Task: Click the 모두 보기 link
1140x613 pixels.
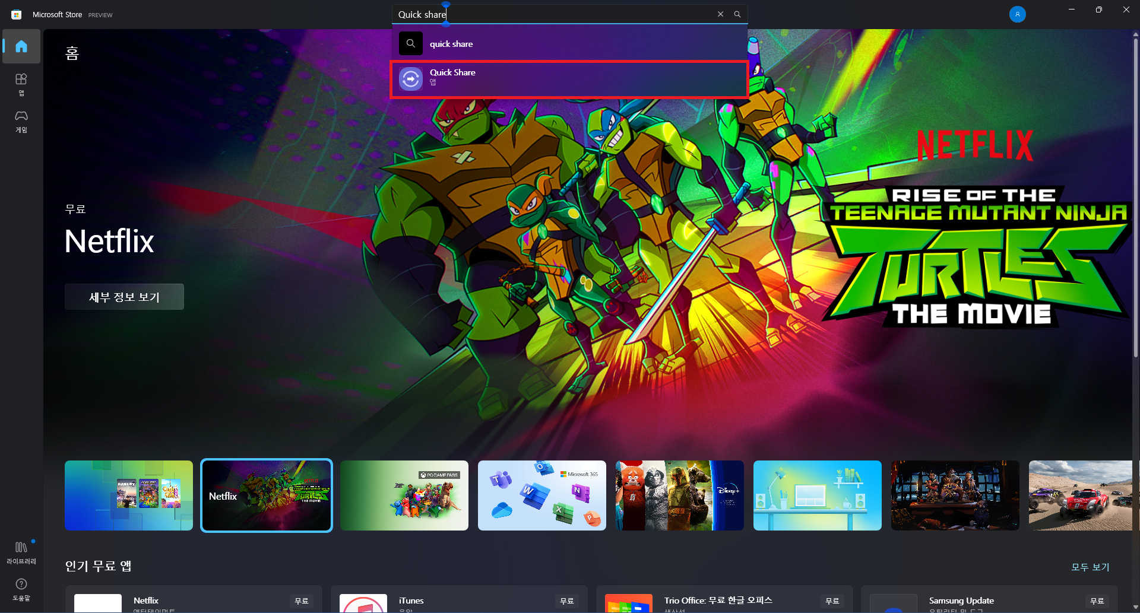Action: click(x=1090, y=567)
